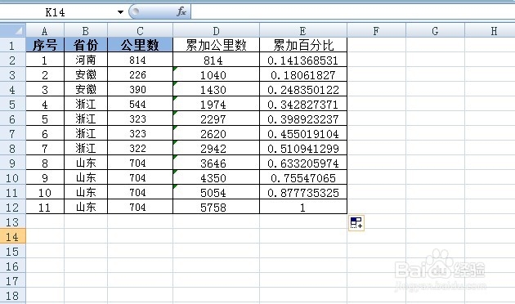The width and height of the screenshot is (515, 304).
Task: Select column E header
Action: 303,31
